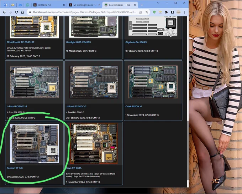Open the J-Bond PCI500C-B board link
Image resolution: width=242 pixels, height=194 pixels.
click(x=17, y=106)
